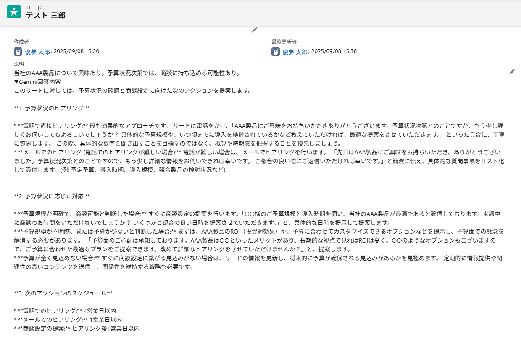Edit the 説明 description field with pencil icon
Viewport: 521px width, 339px height.
tap(512, 72)
